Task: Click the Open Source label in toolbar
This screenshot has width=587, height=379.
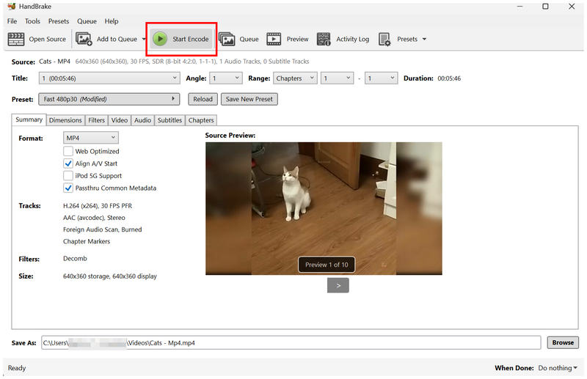Action: [x=47, y=39]
